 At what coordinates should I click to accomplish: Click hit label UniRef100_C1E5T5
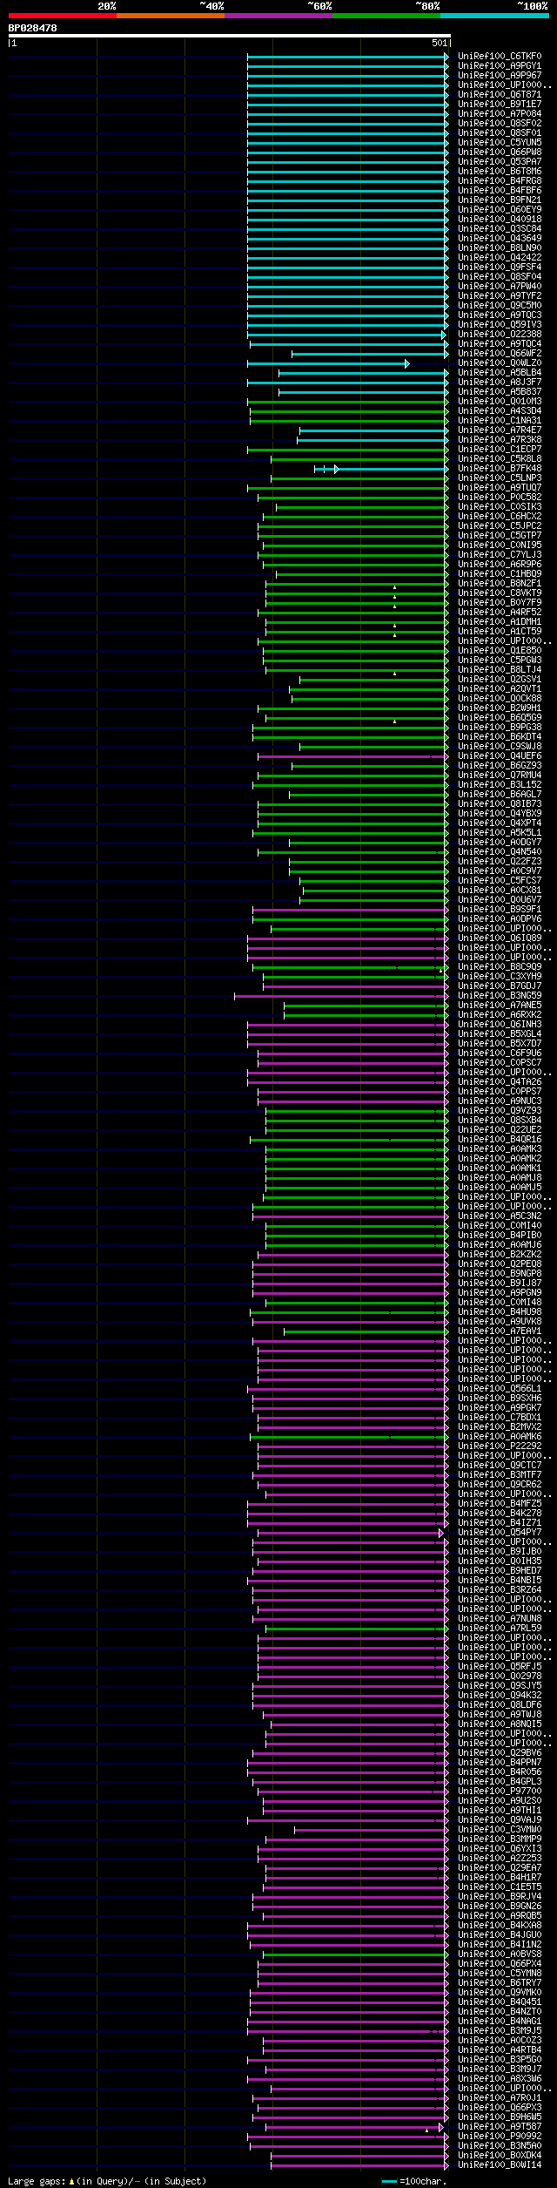pos(500,1887)
